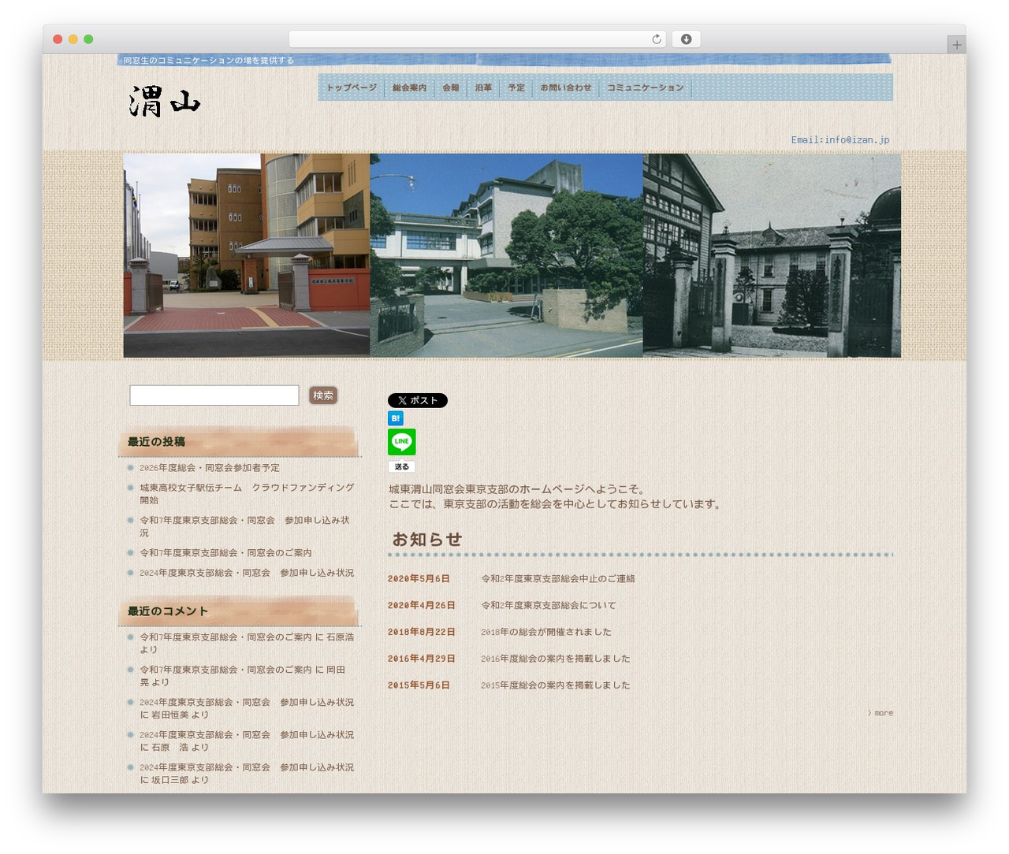Click the black-and-white old school photo
1009x854 pixels.
(772, 255)
